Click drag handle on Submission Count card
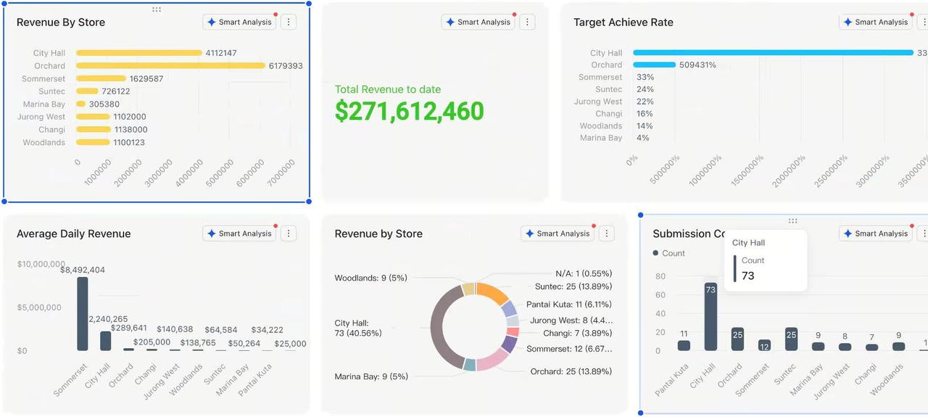This screenshot has width=928, height=417. tap(792, 221)
